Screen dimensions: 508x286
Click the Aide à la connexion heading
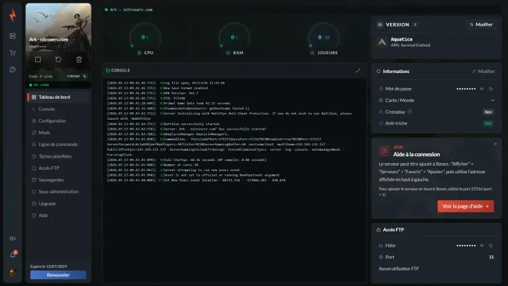[417, 154]
